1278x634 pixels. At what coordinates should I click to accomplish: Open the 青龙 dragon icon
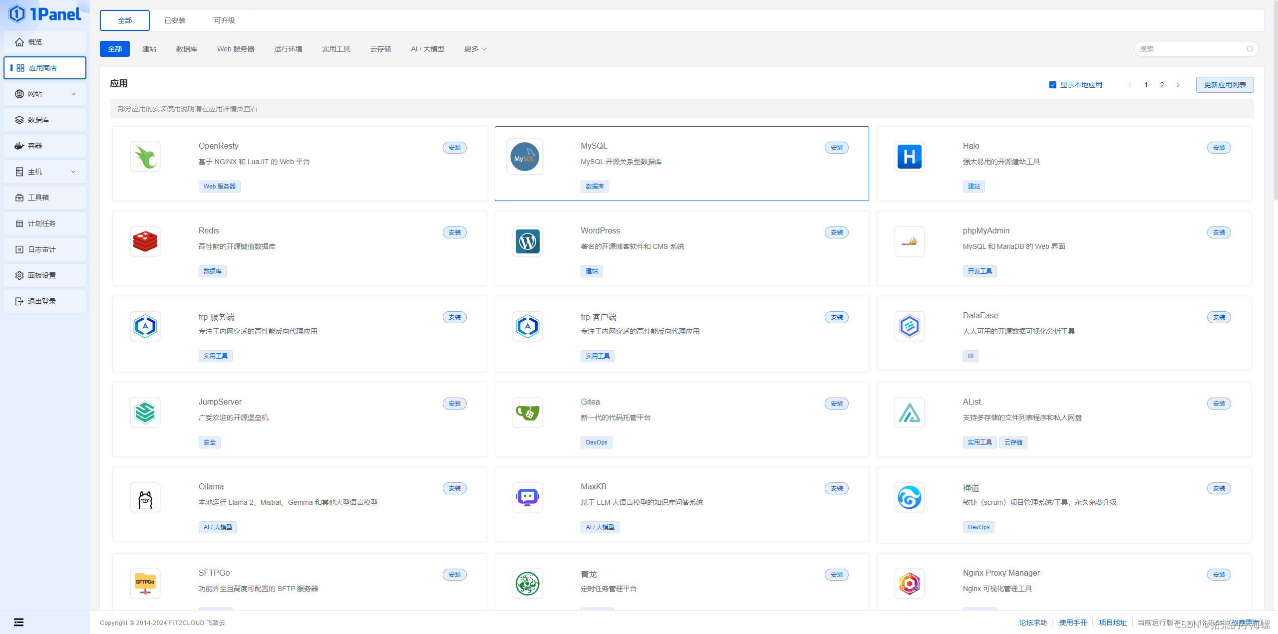528,584
